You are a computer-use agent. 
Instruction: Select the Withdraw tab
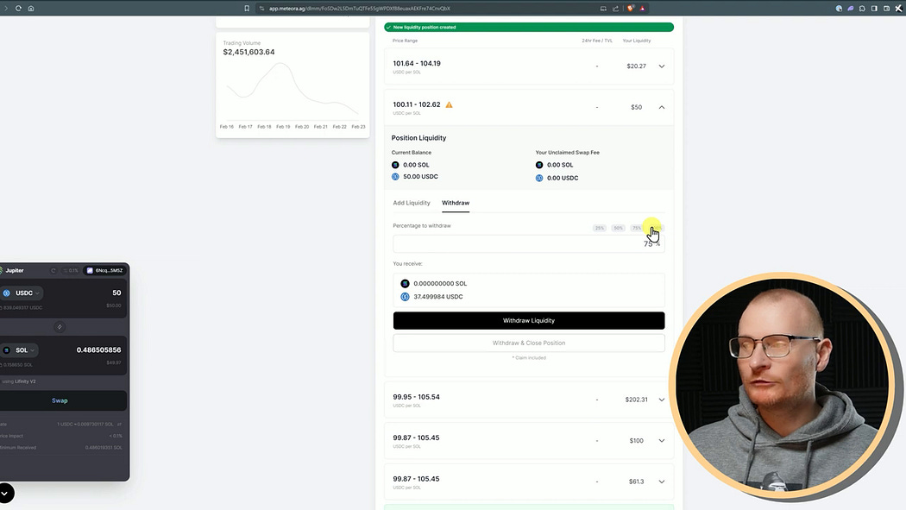click(456, 203)
